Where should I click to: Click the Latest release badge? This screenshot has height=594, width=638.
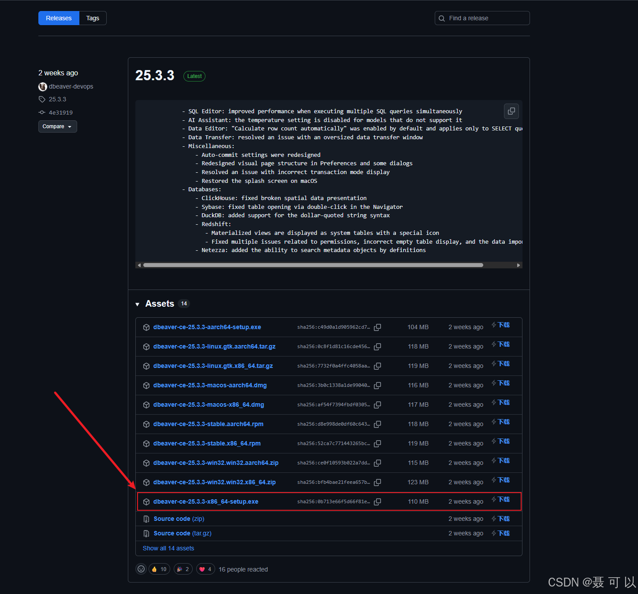[194, 76]
